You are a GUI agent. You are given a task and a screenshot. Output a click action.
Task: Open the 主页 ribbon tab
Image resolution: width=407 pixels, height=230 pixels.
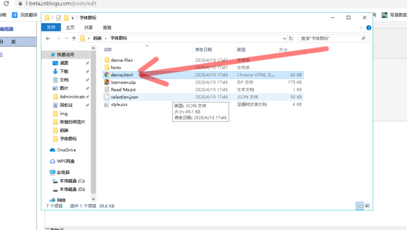tap(70, 27)
